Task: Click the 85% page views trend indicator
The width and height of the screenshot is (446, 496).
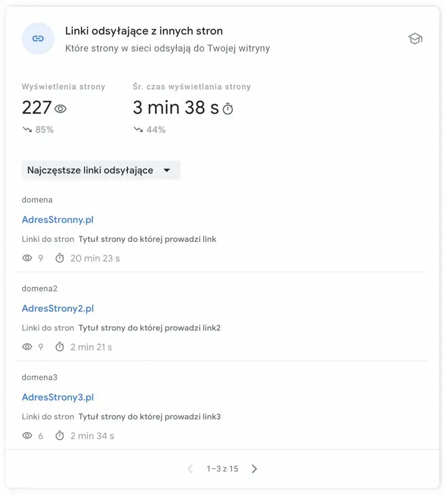Action: pos(38,130)
